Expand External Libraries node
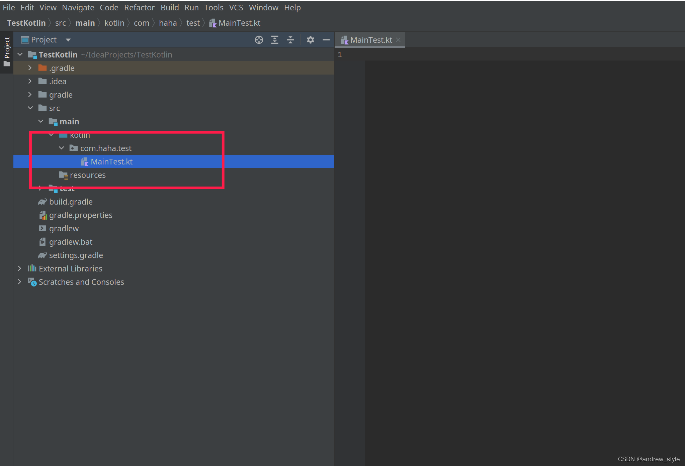The width and height of the screenshot is (685, 466). [x=19, y=268]
